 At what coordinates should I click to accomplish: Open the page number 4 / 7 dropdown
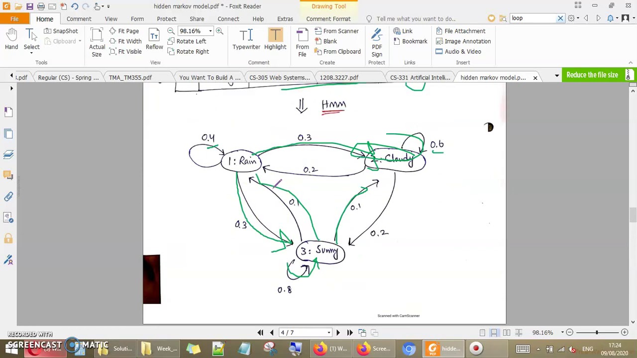[329, 333]
